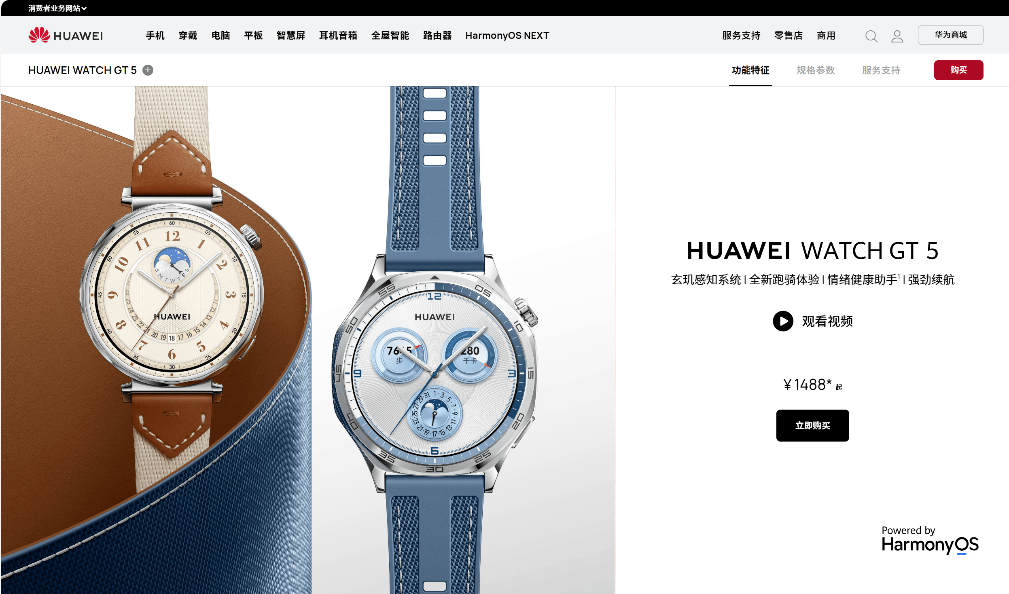Click the HarmonyOS logo
Image resolution: width=1009 pixels, height=594 pixels.
tap(930, 540)
